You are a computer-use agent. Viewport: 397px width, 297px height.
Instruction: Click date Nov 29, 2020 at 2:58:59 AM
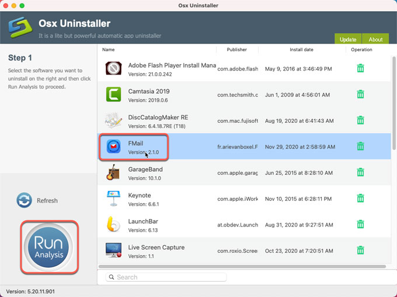(300, 147)
